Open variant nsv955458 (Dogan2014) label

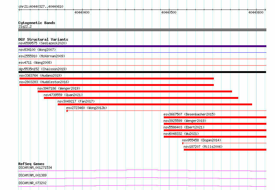click(x=201, y=140)
